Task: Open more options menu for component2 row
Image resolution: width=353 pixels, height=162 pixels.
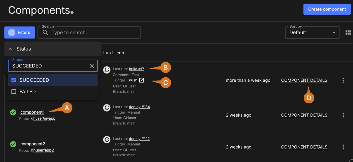Action: tap(343, 147)
